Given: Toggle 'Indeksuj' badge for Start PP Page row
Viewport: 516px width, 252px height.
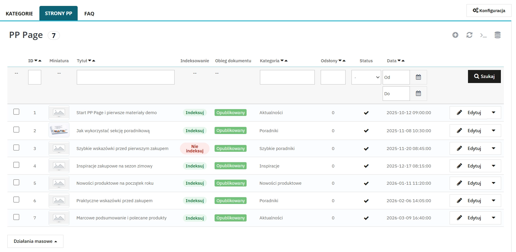Looking at the screenshot, I should click(x=195, y=113).
